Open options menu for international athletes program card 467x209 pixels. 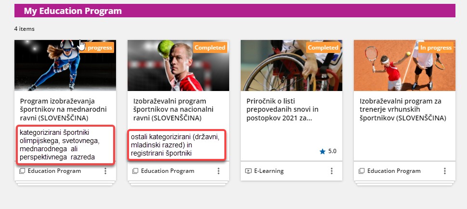(105, 171)
